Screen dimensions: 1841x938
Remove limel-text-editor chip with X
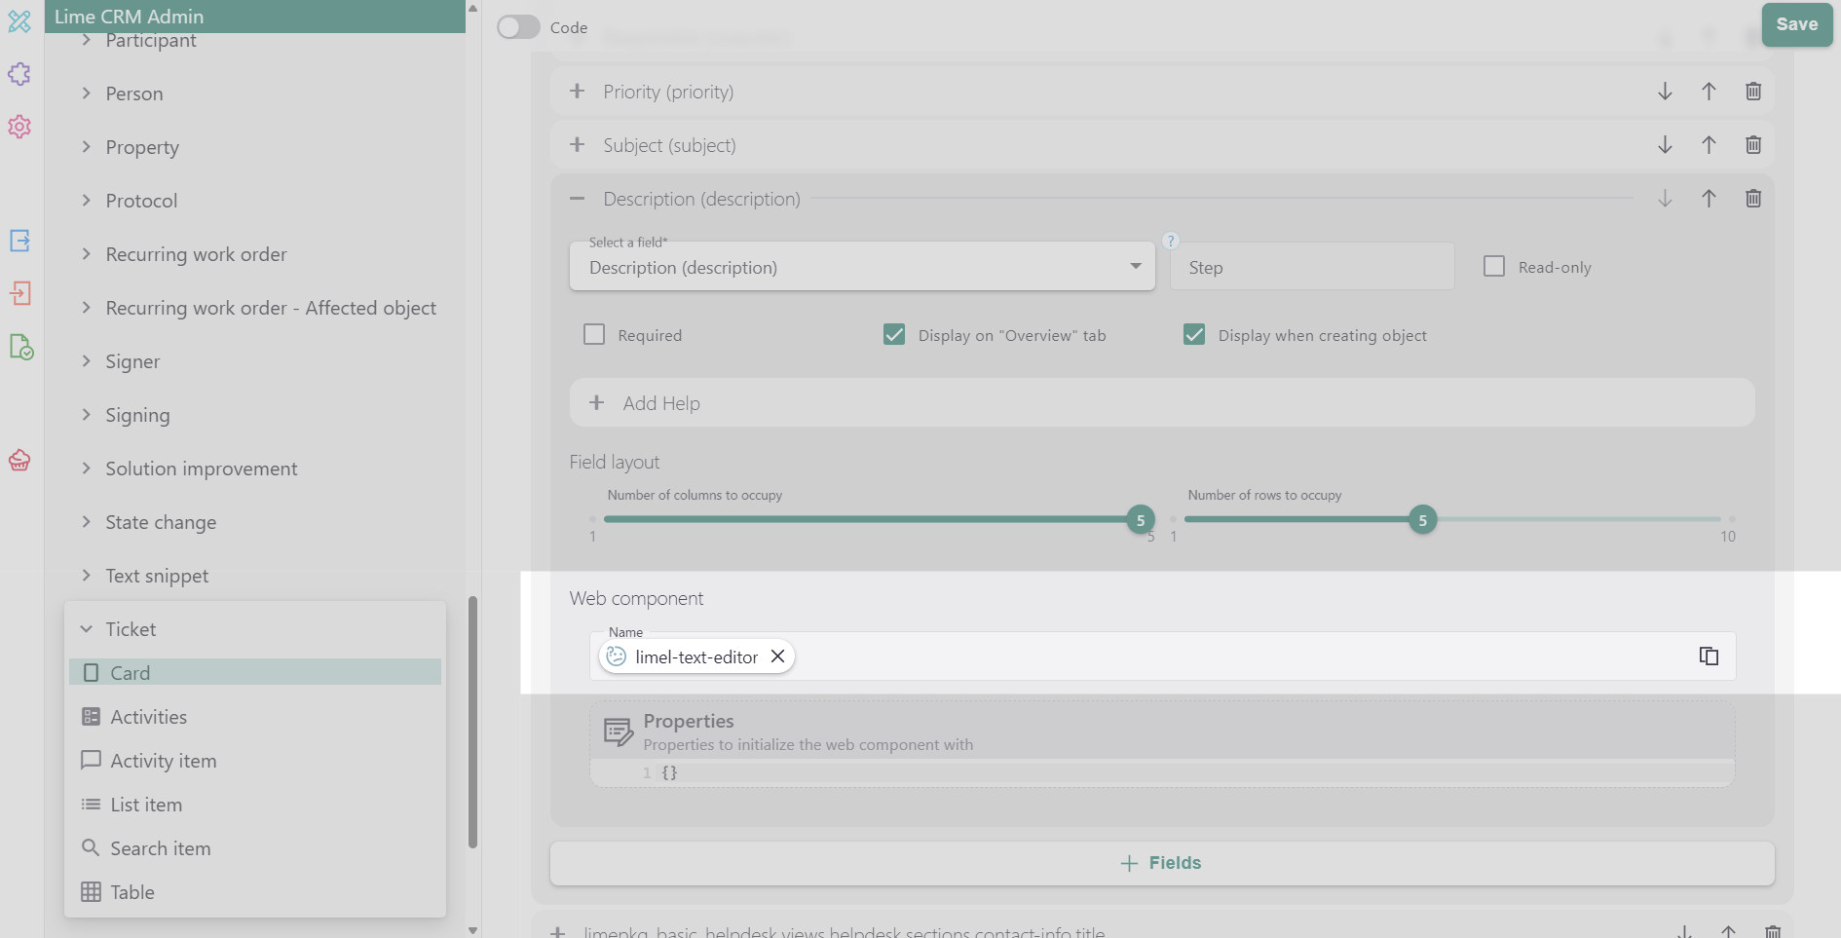point(777,657)
